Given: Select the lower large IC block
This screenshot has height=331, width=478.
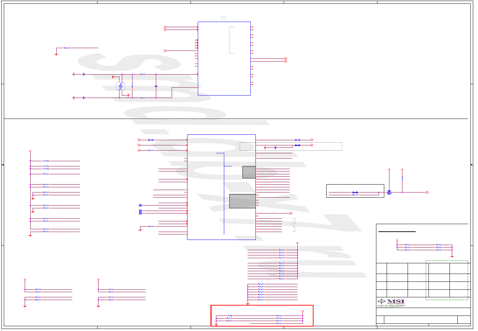Looking at the screenshot, I should tap(221, 187).
